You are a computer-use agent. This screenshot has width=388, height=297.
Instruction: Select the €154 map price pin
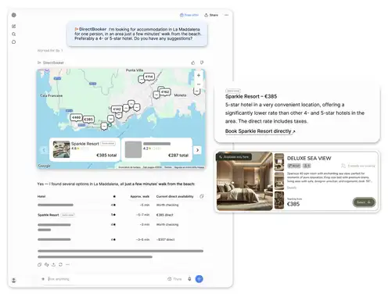(x=149, y=77)
